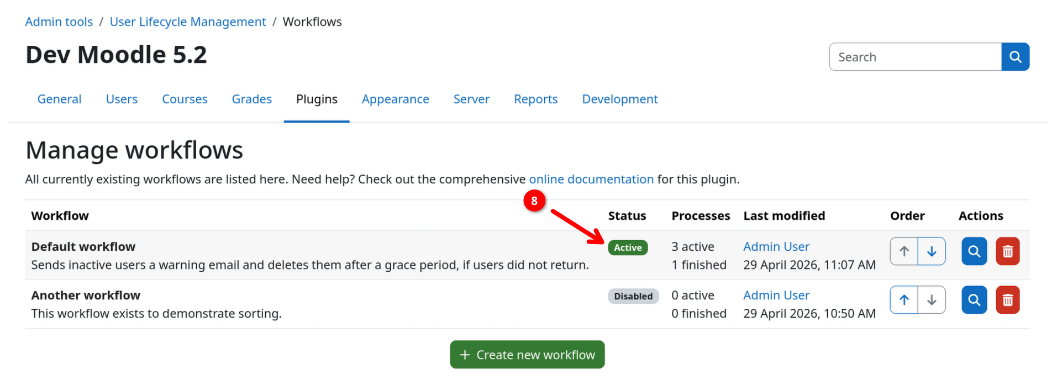The height and width of the screenshot is (380, 1052).
Task: Open the Development tab
Action: [619, 99]
